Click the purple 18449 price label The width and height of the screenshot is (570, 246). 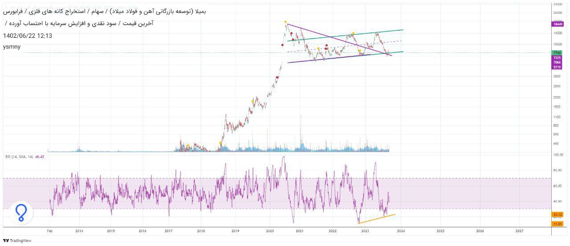point(558,24)
